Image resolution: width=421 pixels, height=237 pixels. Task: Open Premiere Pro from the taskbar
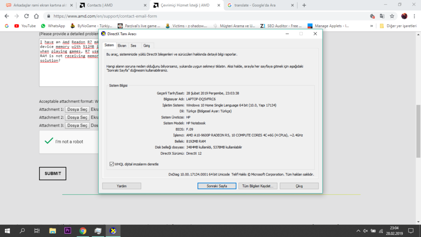click(x=68, y=231)
